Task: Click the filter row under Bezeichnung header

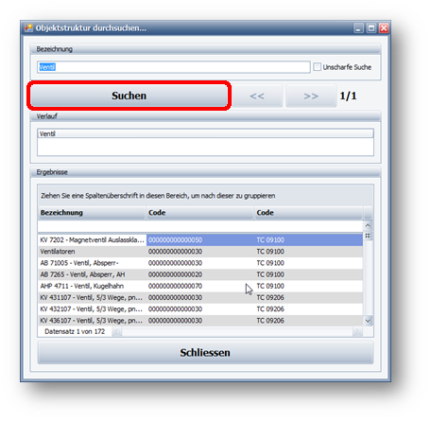Action: (x=92, y=226)
